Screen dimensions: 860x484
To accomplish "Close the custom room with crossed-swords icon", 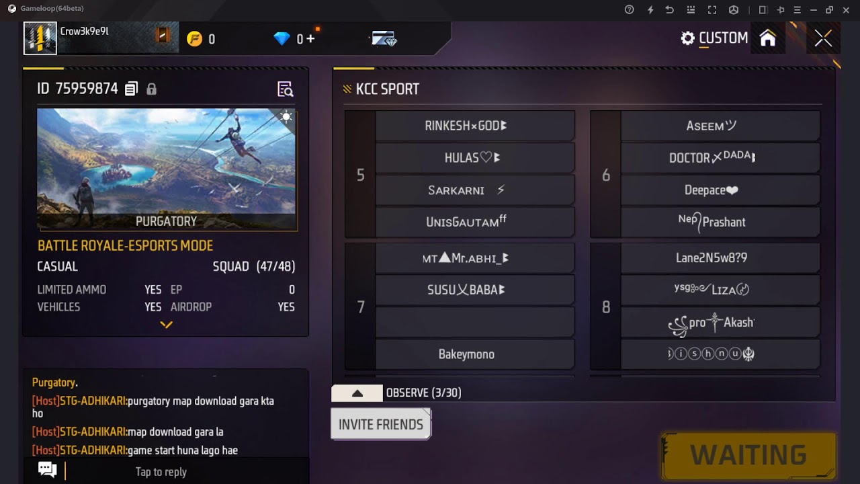I will [x=823, y=38].
